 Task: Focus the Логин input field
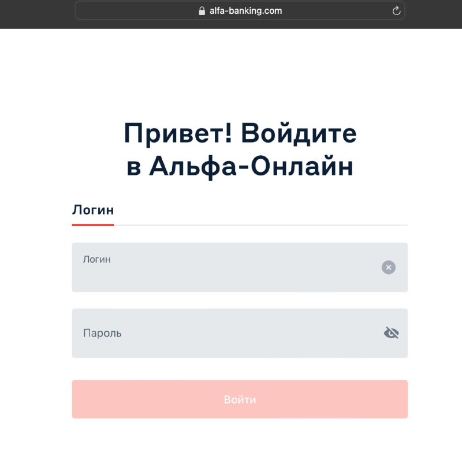(x=240, y=267)
